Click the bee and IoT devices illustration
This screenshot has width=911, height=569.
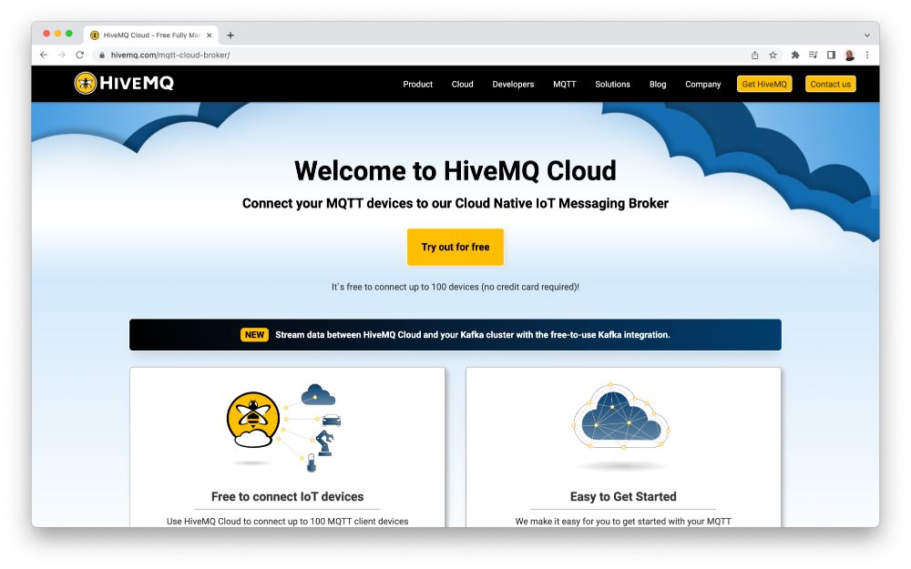click(284, 427)
